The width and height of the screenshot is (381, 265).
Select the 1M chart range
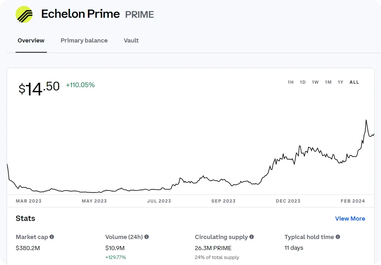328,82
